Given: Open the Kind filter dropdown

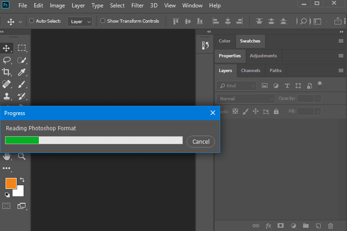Looking at the screenshot, I should [x=236, y=86].
